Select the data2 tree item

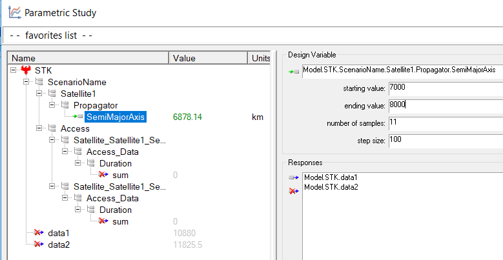[x=59, y=245]
